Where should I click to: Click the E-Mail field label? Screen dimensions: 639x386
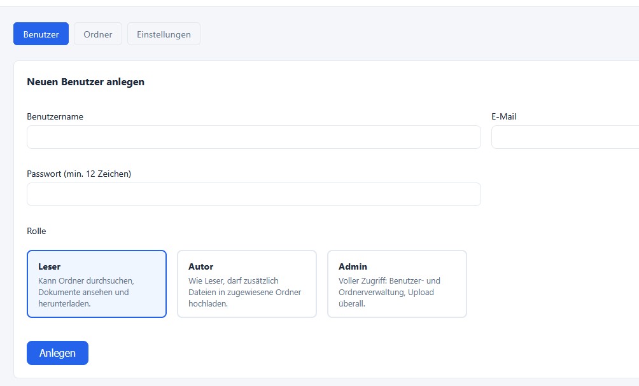[x=503, y=116]
